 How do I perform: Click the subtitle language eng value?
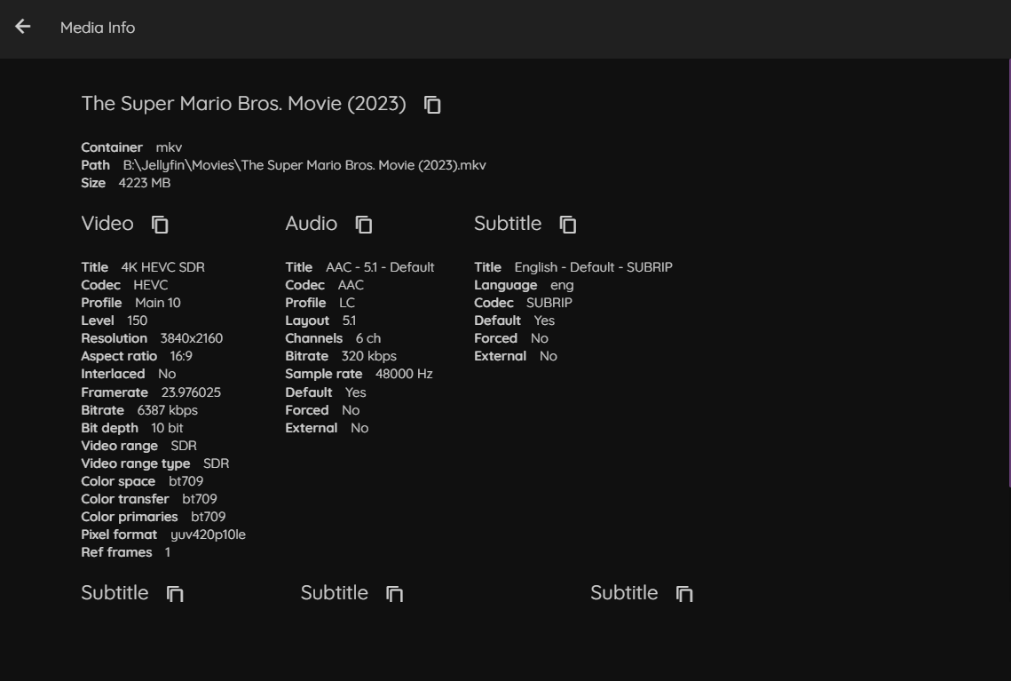click(x=562, y=285)
